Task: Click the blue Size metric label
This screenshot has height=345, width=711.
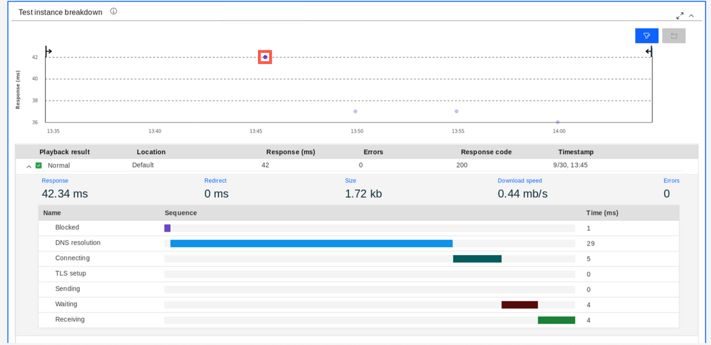Action: [351, 181]
